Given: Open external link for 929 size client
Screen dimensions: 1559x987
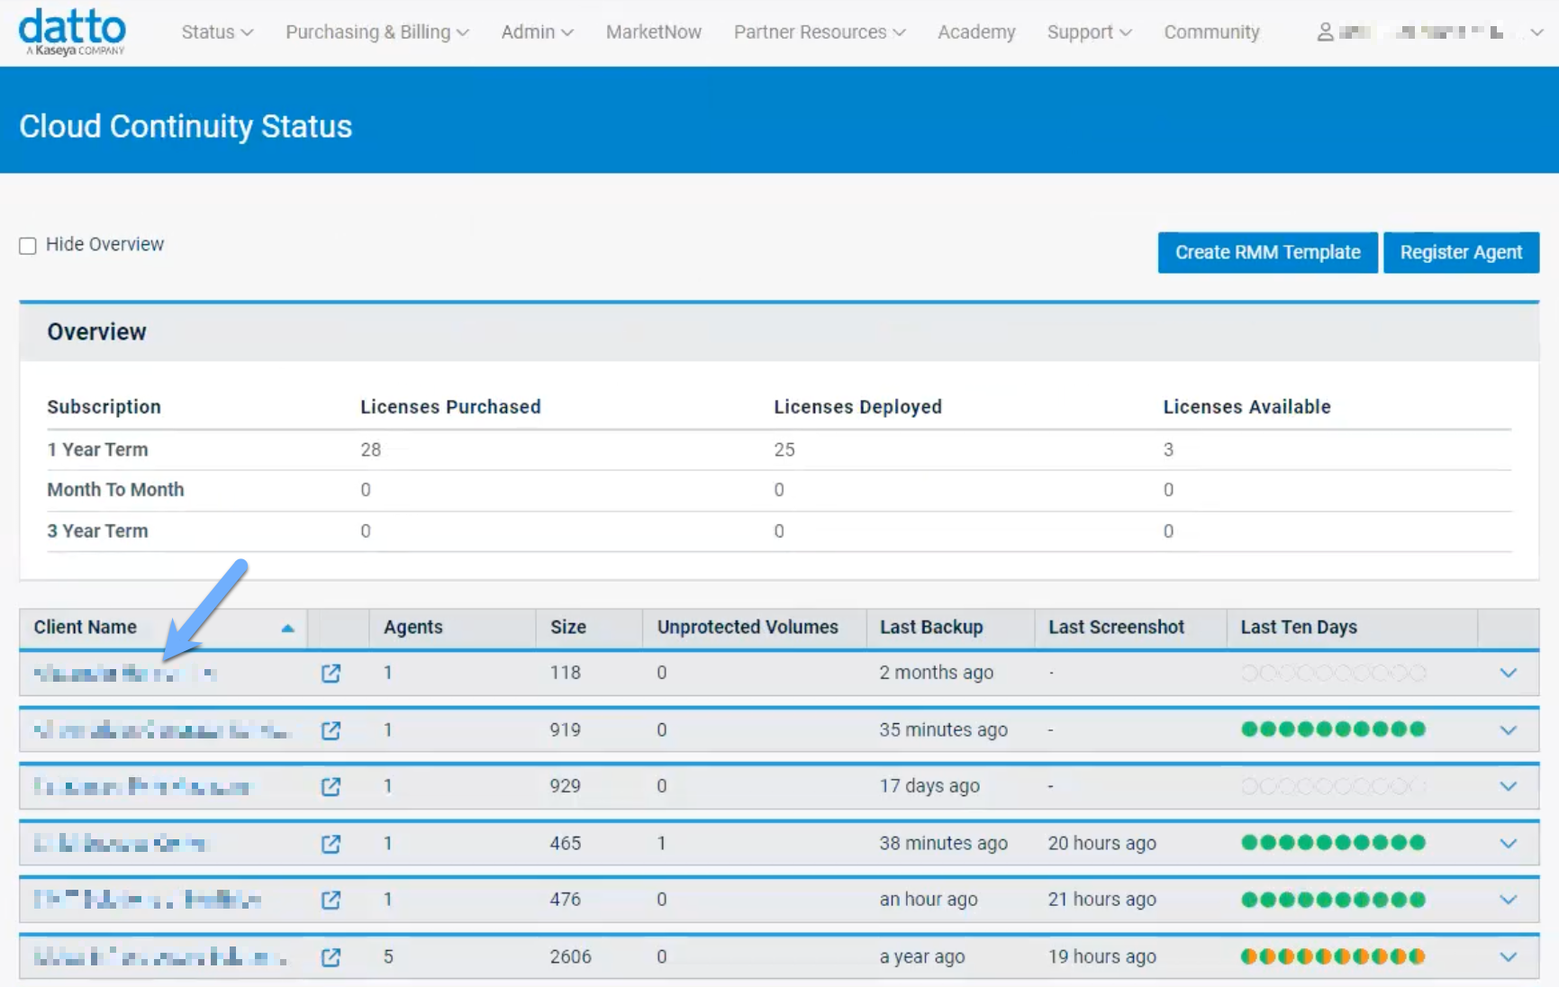Looking at the screenshot, I should click(331, 787).
